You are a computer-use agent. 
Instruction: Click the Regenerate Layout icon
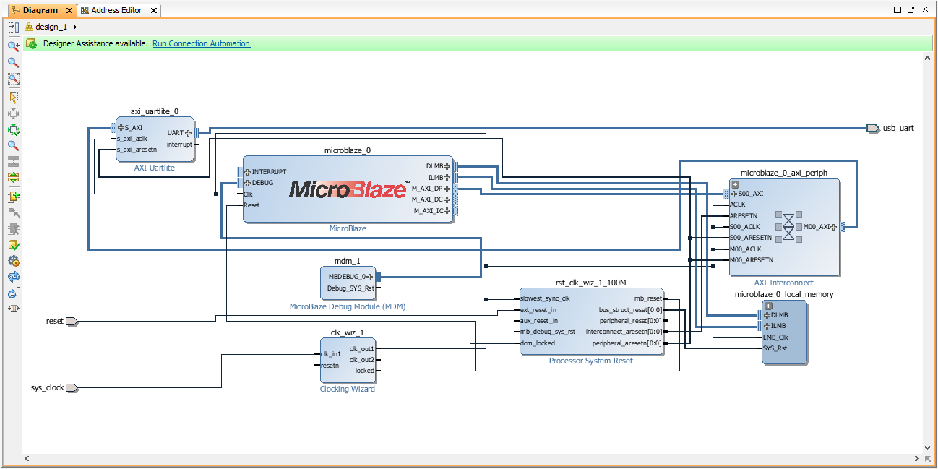click(x=13, y=277)
